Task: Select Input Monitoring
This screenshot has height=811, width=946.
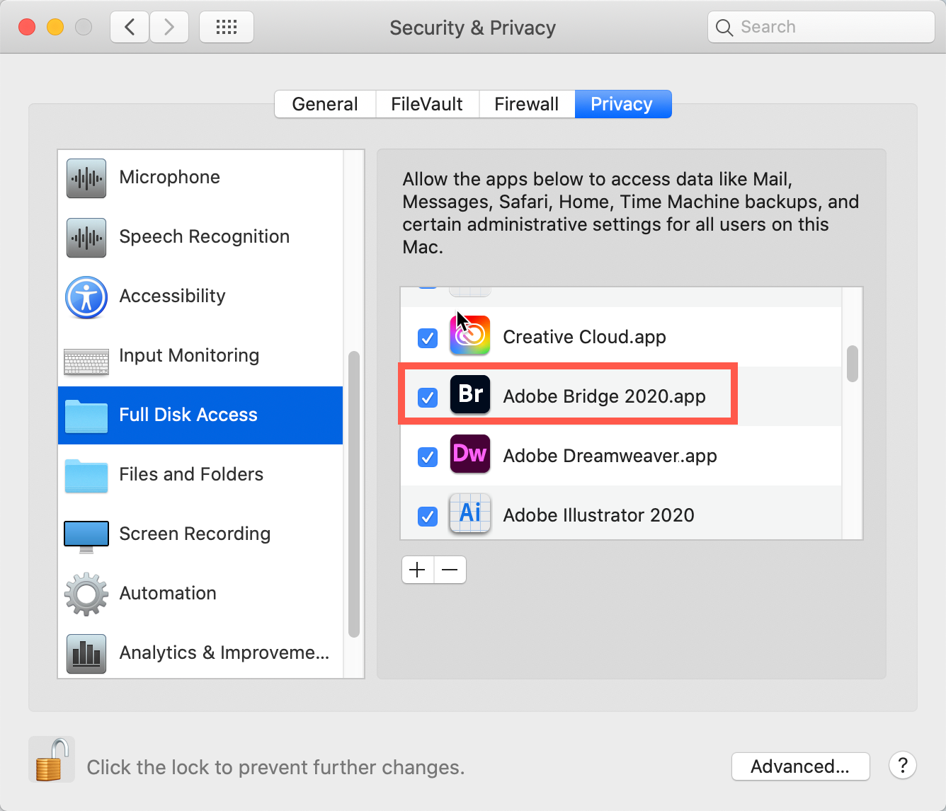Action: [189, 355]
